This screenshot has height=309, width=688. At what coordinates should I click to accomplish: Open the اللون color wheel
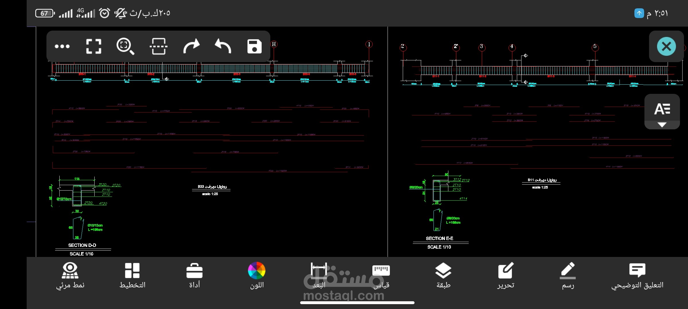tap(257, 276)
